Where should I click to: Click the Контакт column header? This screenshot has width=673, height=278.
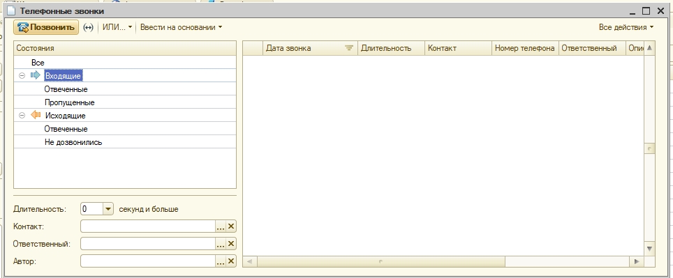pos(459,48)
